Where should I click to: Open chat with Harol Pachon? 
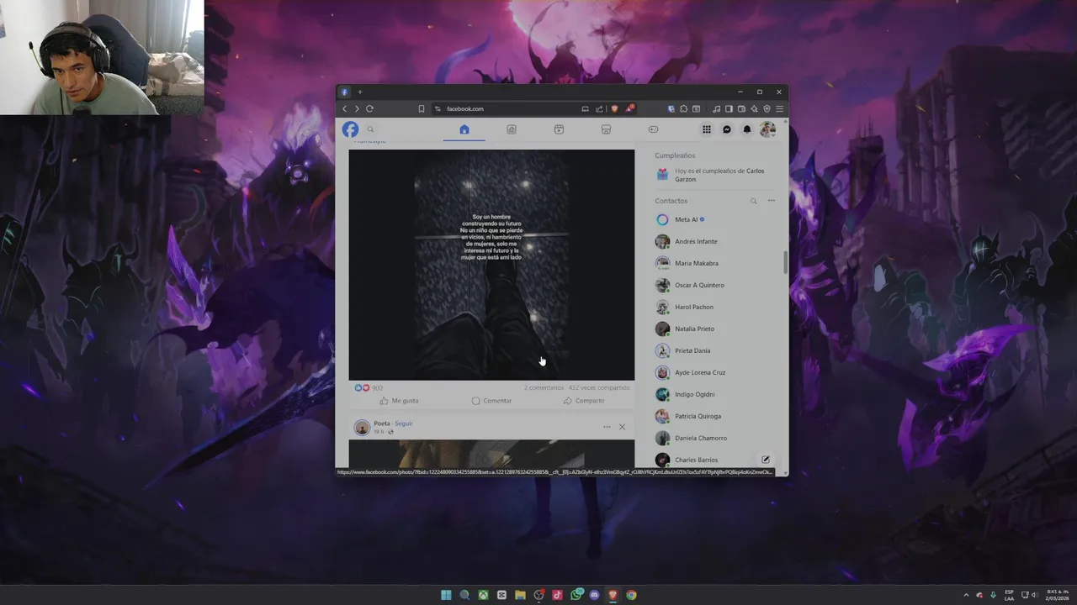pyautogui.click(x=715, y=307)
